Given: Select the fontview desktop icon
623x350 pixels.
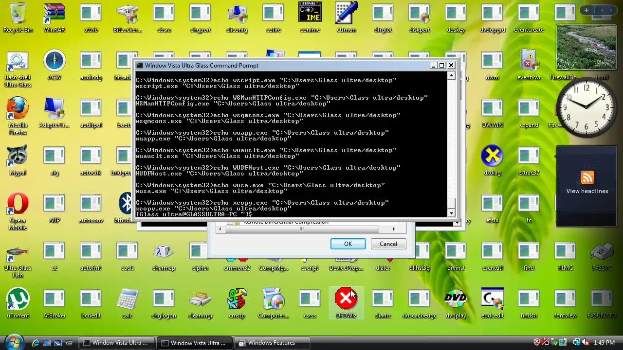Looking at the screenshot, I should coord(565,304).
